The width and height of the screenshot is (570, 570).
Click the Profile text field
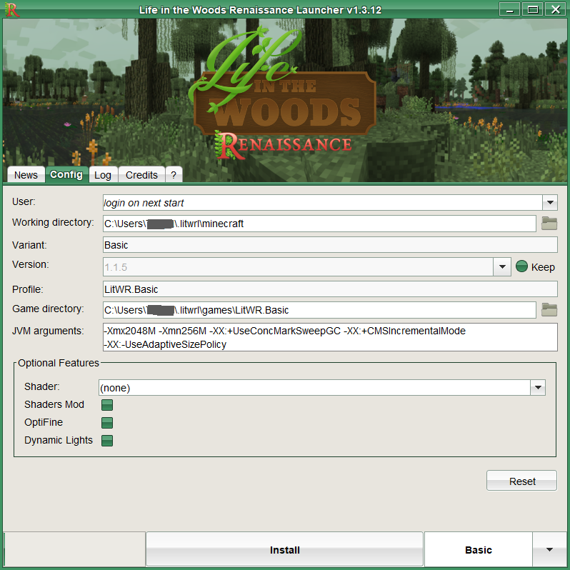pos(330,289)
